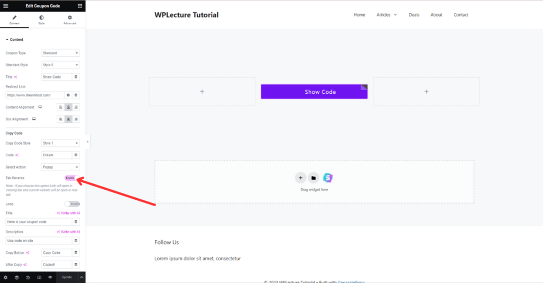The width and height of the screenshot is (543, 283).
Task: Open the history icon in the bottom bar
Action: click(28, 278)
